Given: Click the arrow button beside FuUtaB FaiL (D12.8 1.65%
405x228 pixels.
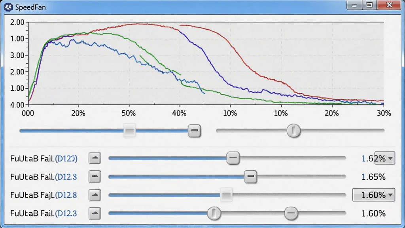Looking at the screenshot, I should (x=95, y=177).
